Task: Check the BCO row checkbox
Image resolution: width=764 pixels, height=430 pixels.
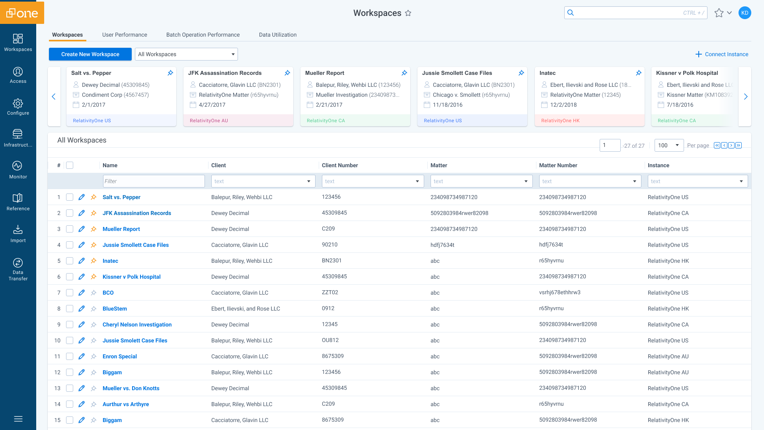Action: (70, 293)
